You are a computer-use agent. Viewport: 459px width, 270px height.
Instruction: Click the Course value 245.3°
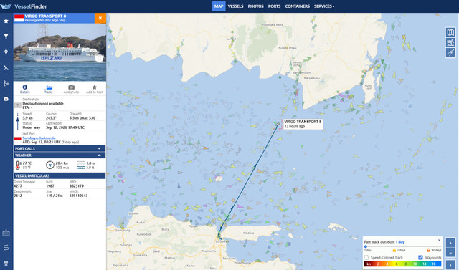51,118
